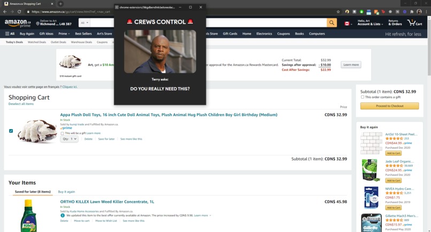The image size is (431, 232).
Task: Open Buy Again in the nav bar
Action: tap(27, 34)
